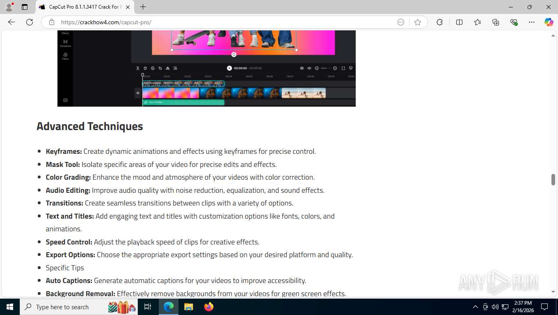
Task: Open Firefox from taskbar
Action: coord(209,307)
